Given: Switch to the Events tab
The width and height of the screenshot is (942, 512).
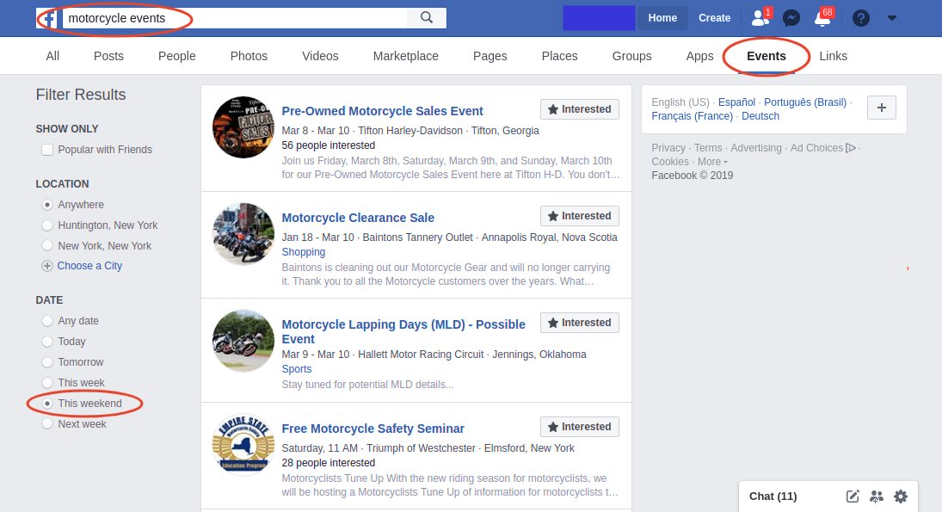Looking at the screenshot, I should (x=767, y=56).
